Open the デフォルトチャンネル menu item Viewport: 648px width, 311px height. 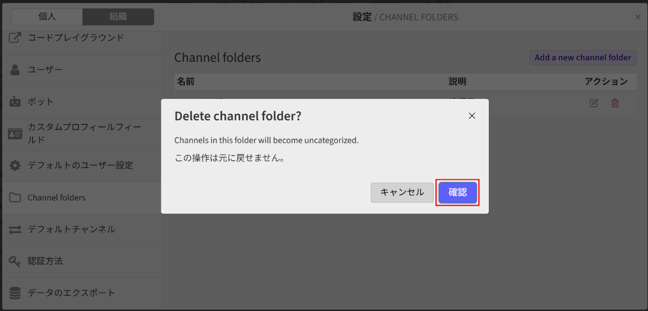coord(71,230)
